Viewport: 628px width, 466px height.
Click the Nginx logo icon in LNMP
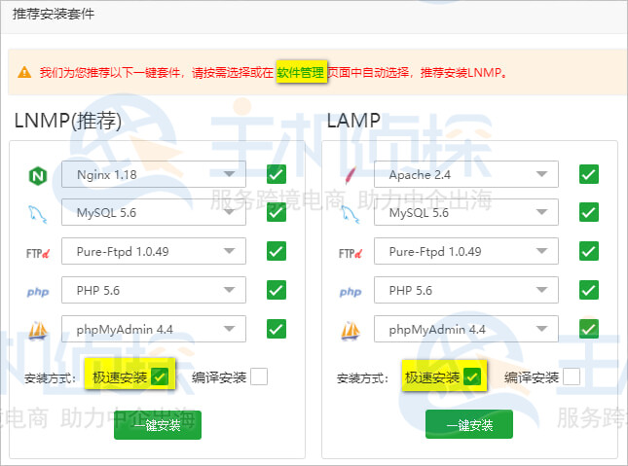click(38, 176)
